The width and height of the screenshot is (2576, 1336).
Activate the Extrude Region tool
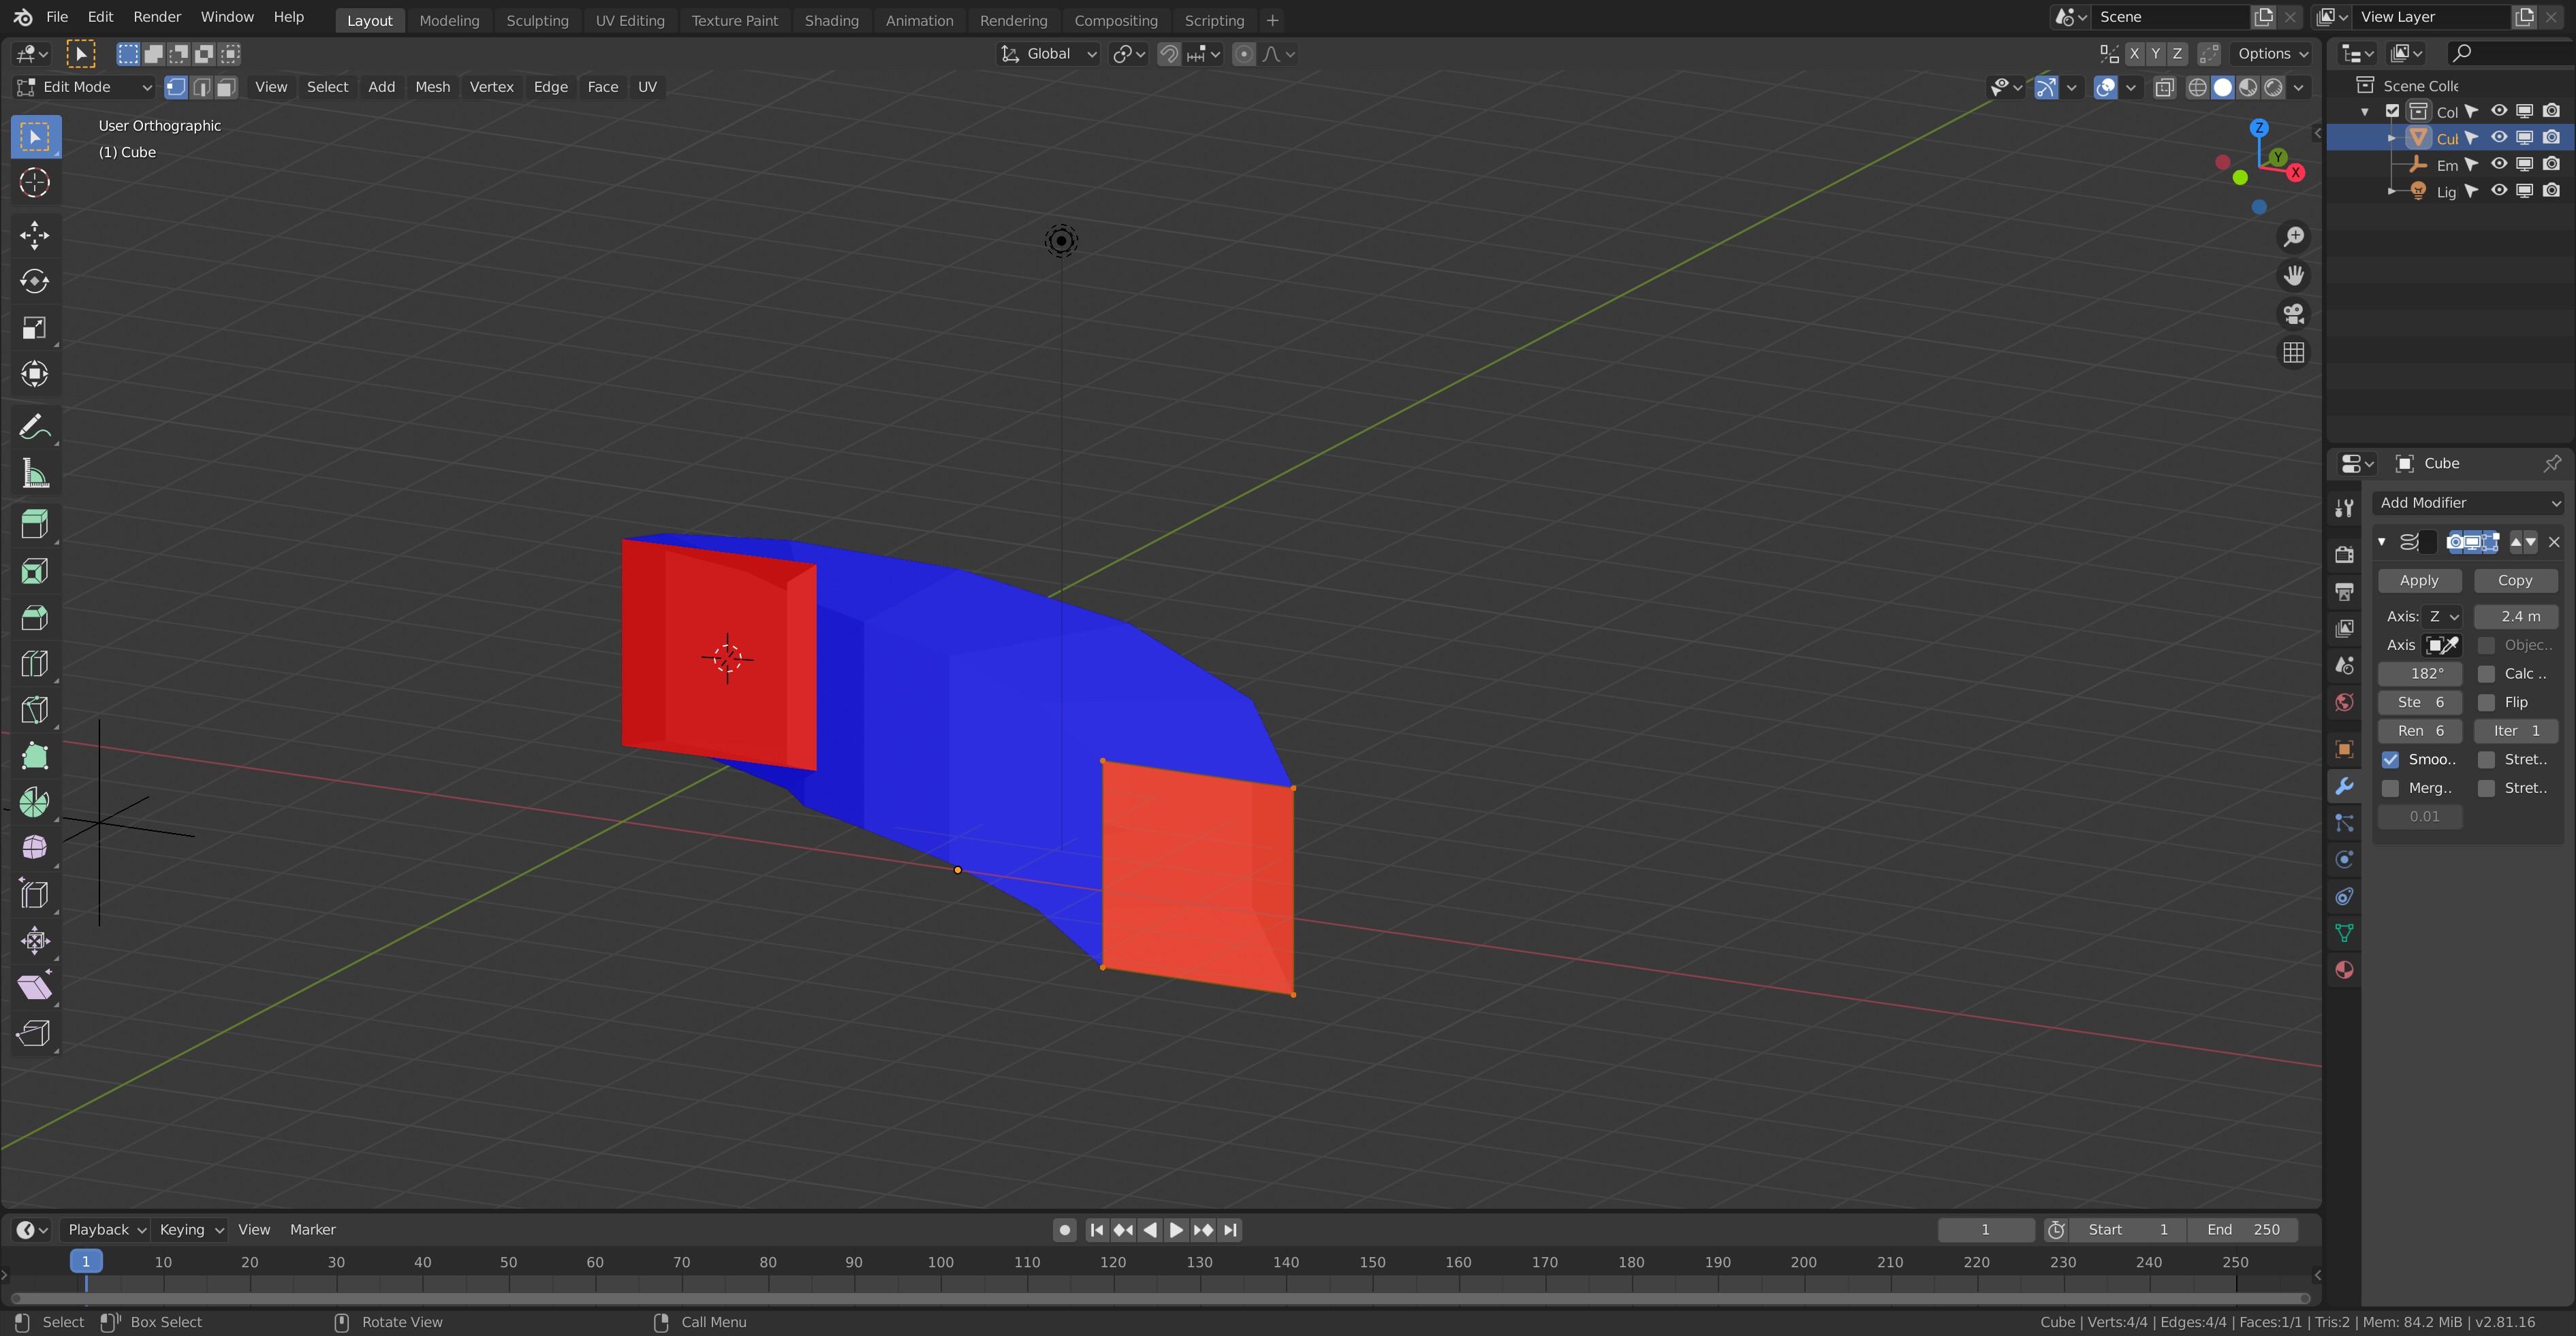pyautogui.click(x=34, y=523)
